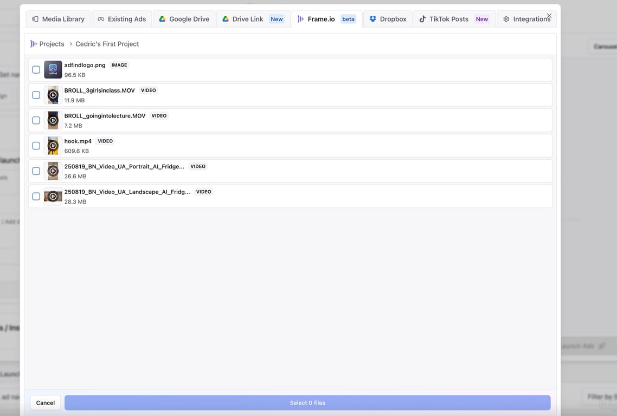Play the hook.mp4 thumbnail
The image size is (617, 416).
pos(53,146)
